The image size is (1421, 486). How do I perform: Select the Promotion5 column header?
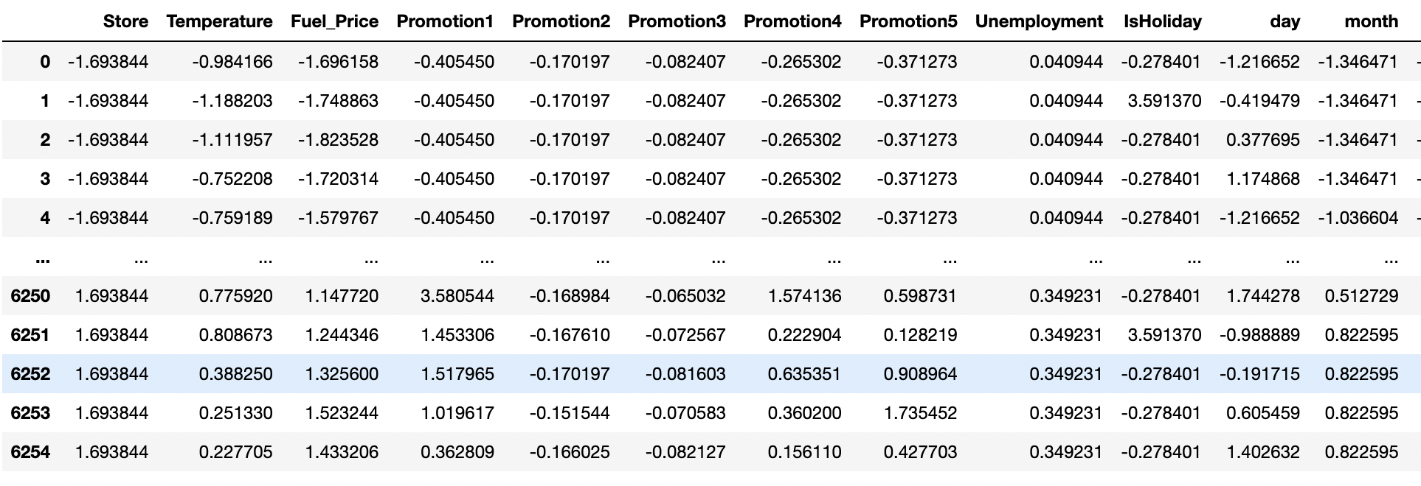point(907,21)
